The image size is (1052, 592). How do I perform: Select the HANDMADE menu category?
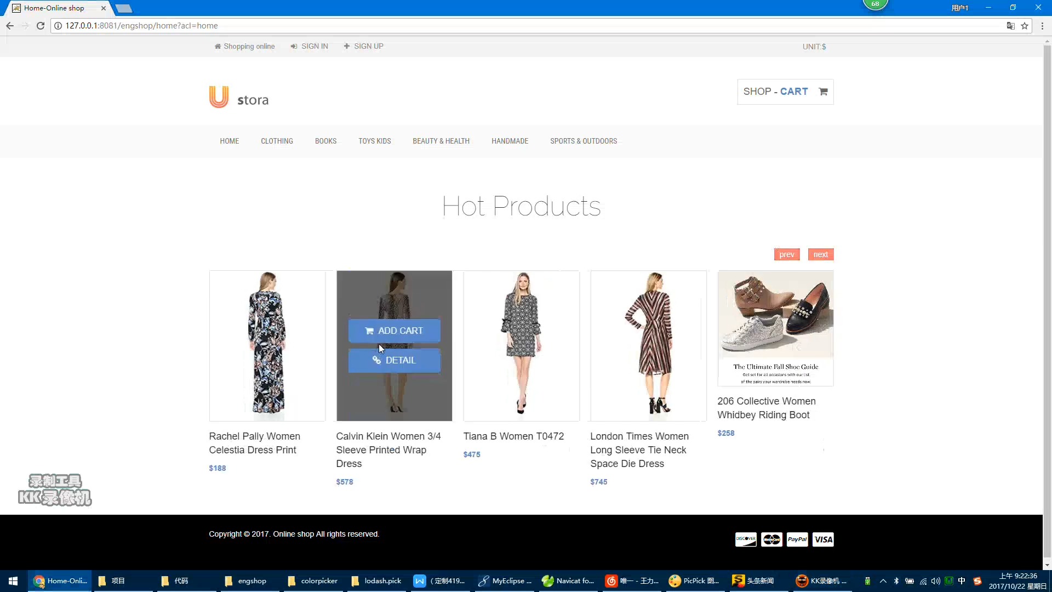(510, 141)
